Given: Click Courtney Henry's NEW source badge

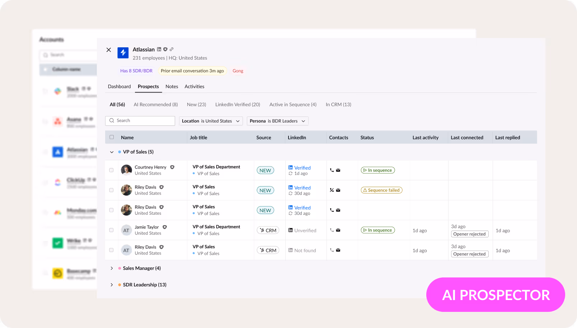Looking at the screenshot, I should click(265, 171).
